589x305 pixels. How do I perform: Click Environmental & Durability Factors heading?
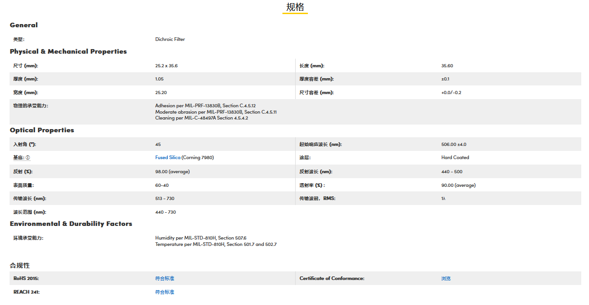71,224
